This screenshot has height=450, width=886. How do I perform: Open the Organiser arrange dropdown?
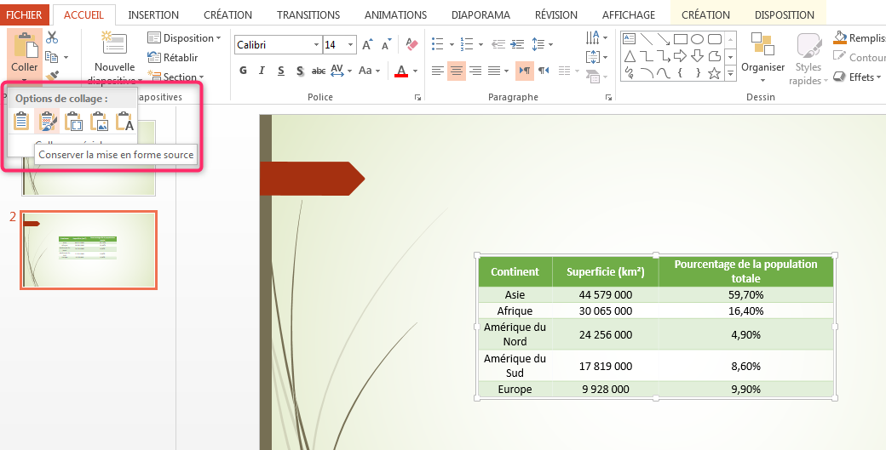[762, 58]
